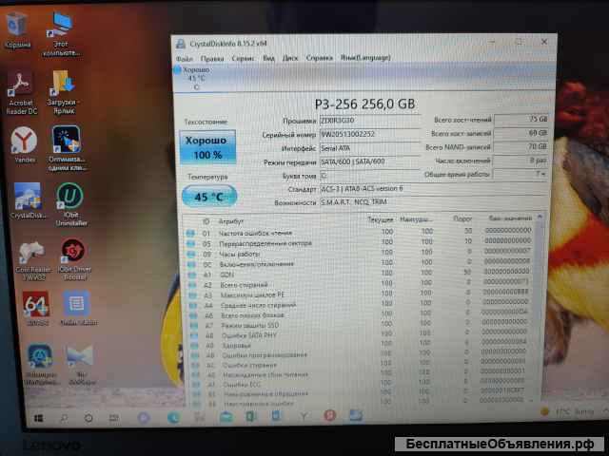
Task: Launch Yandex browser from the desktop
Action: 25,142
